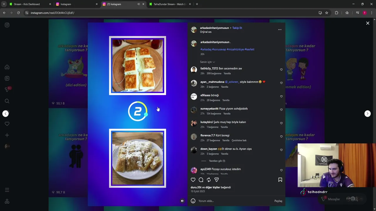Toggle the reel sound with the speaker icon
Image resolution: width=376 pixels, height=211 pixels.
point(182,201)
